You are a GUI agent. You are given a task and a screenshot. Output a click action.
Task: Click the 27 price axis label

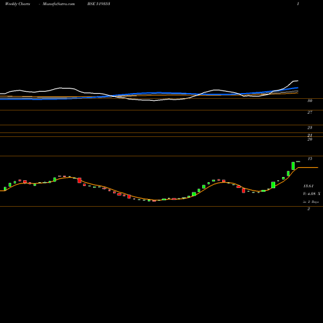coord(310,112)
